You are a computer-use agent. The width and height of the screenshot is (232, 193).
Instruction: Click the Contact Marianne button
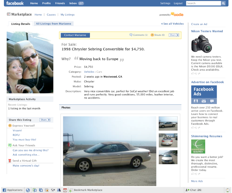coord(75,35)
